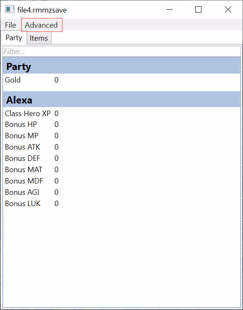Click the Filter search field
The height and width of the screenshot is (310, 243).
tap(121, 52)
